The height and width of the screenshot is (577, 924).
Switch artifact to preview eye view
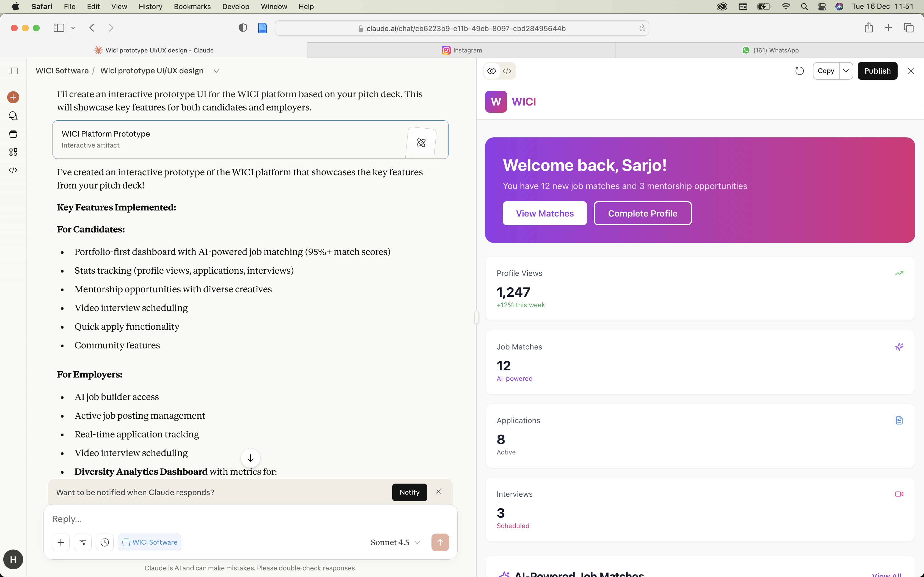point(492,71)
